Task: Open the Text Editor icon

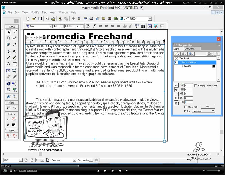Action: [x=150, y=26]
